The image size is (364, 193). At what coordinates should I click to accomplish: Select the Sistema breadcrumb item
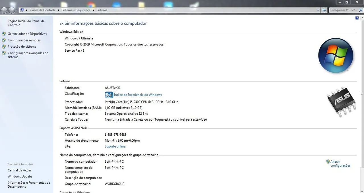pos(102,10)
